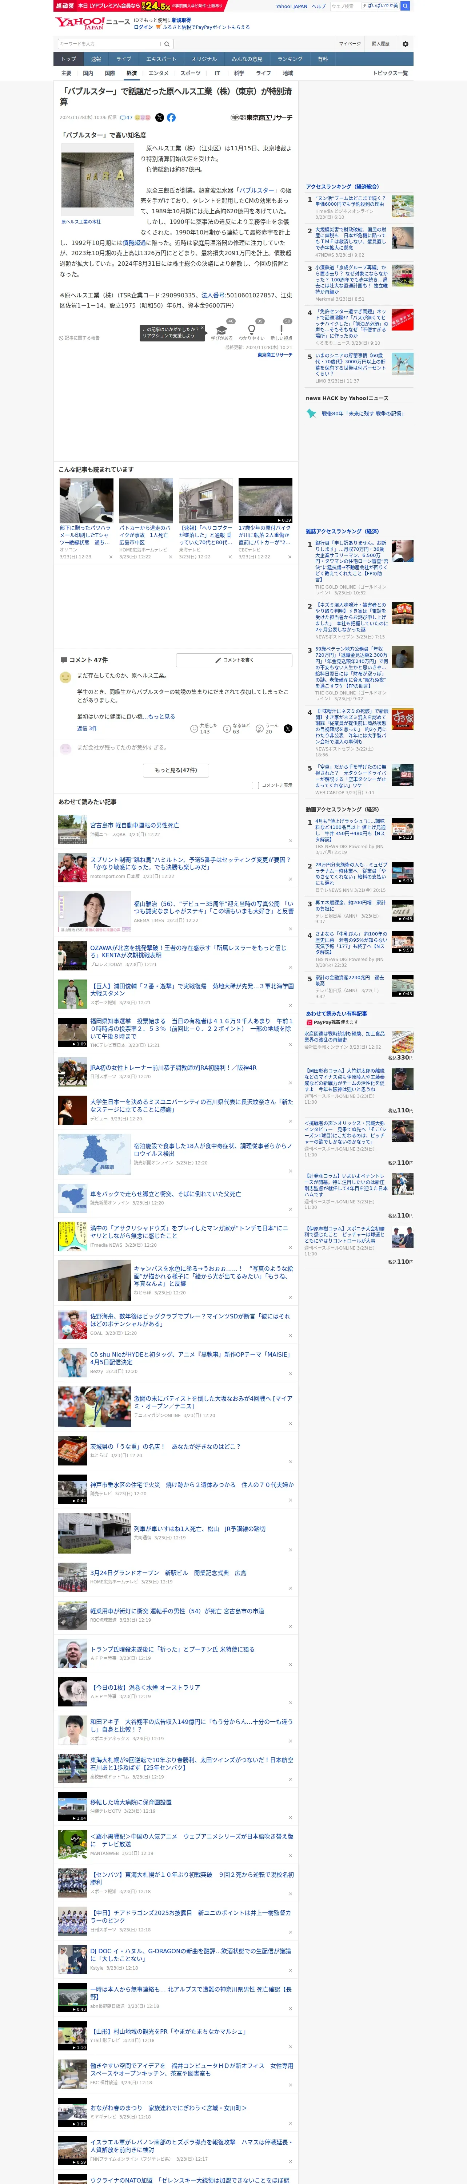Open the 債務超過 inline link in article
This screenshot has height=2184, width=467.
point(134,242)
